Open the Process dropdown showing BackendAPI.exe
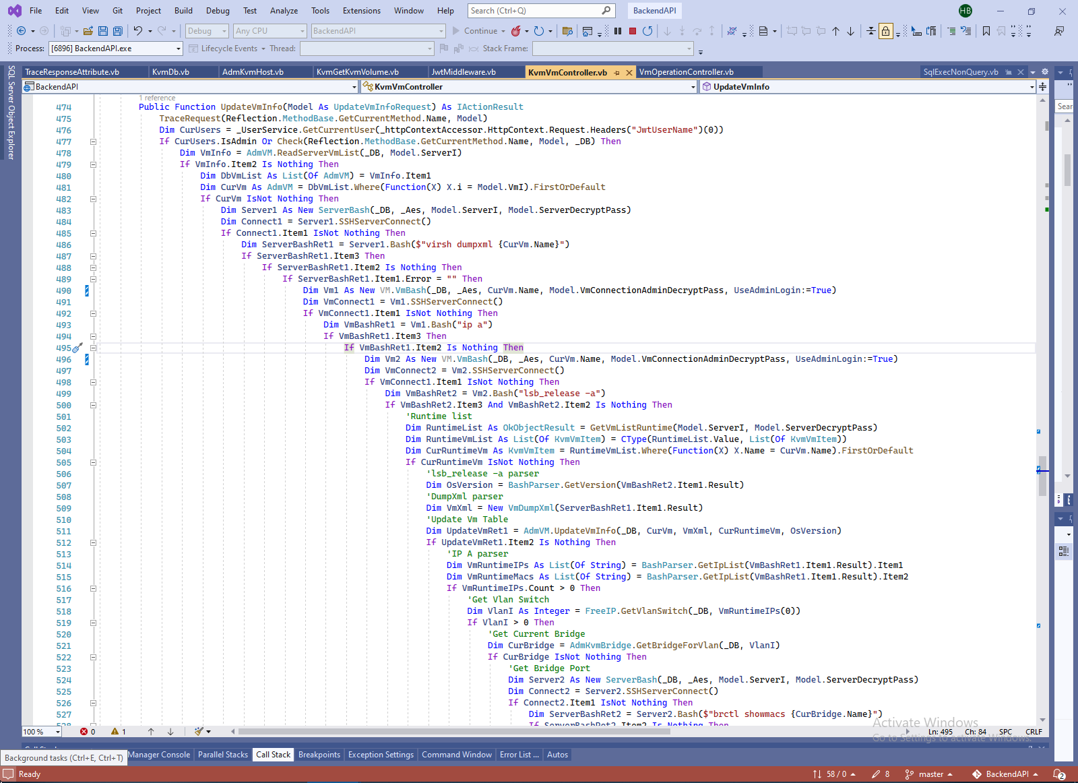Screen dimensions: 1078x783 (116, 49)
